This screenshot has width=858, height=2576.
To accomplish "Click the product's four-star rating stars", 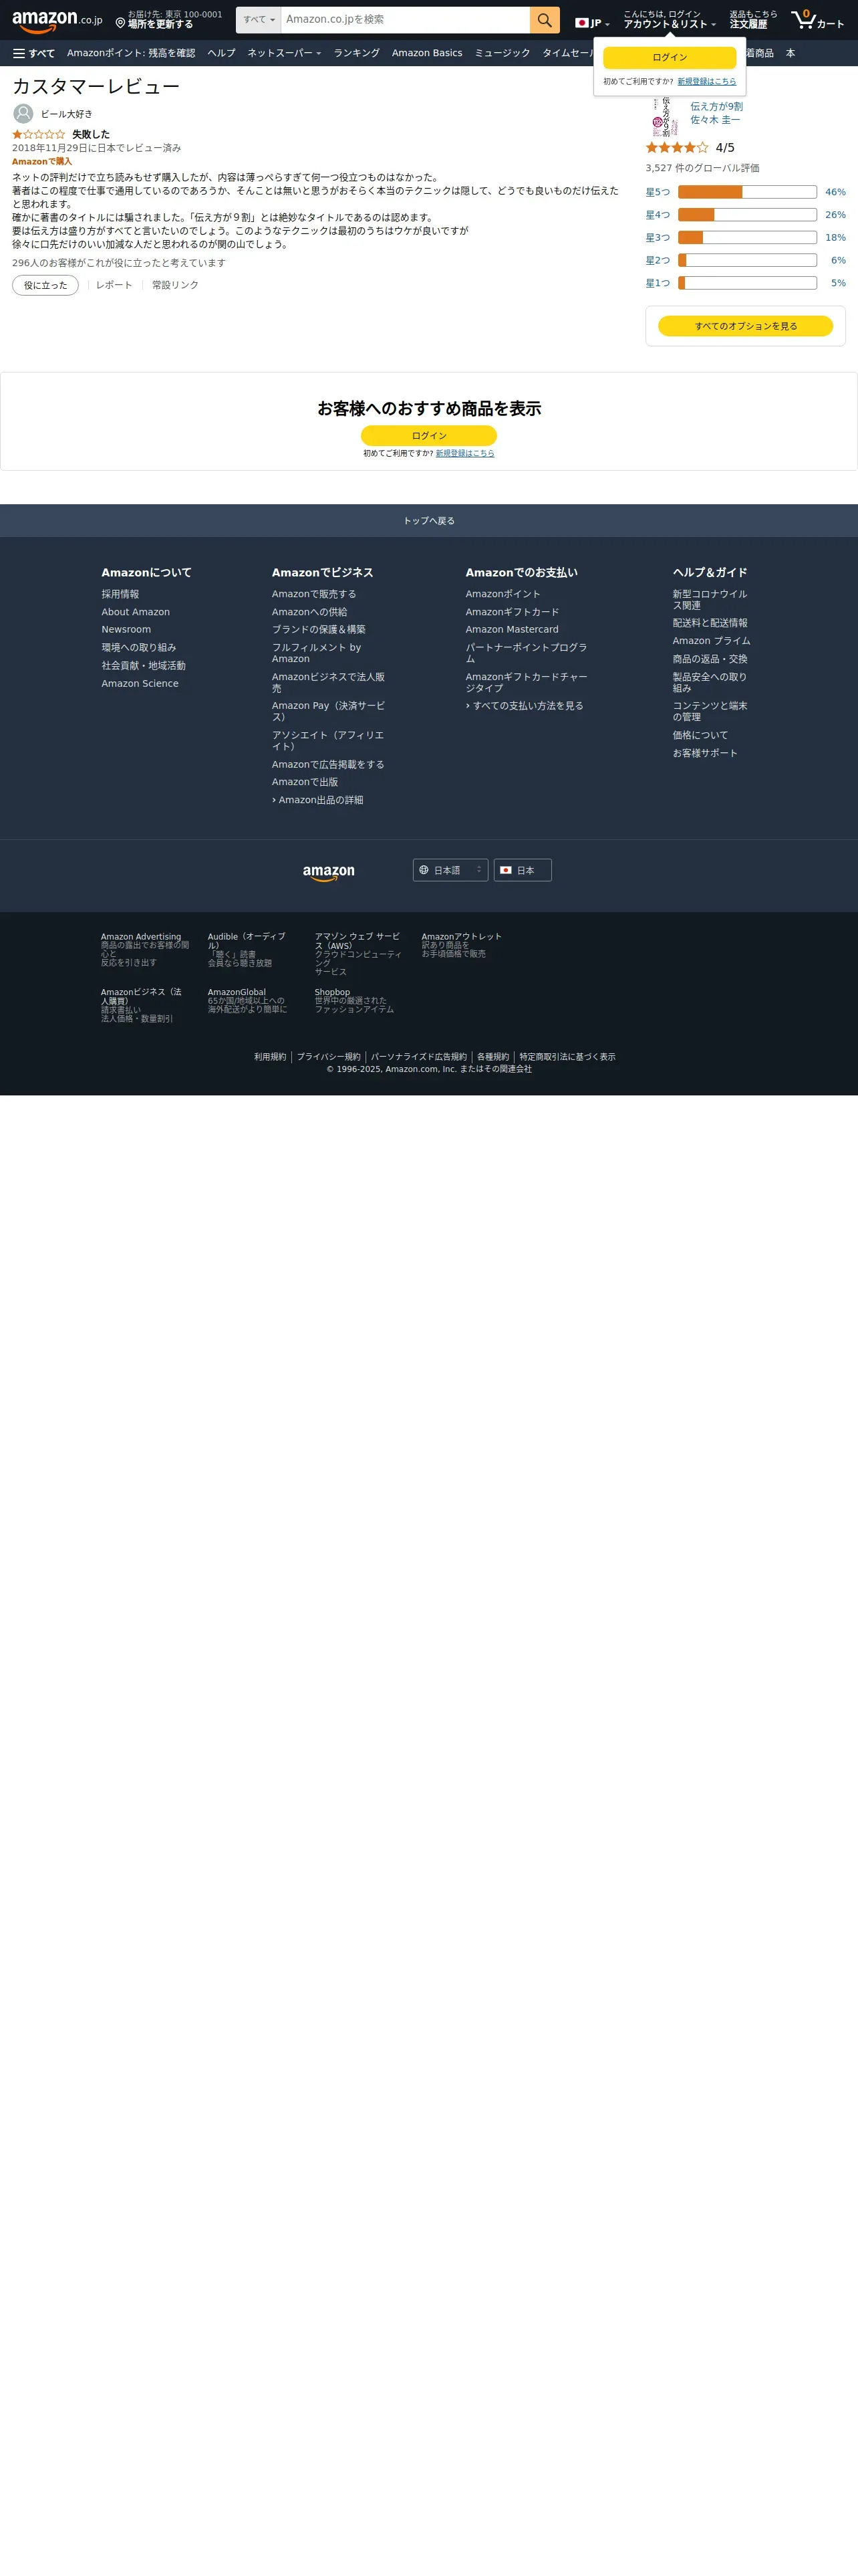I will pos(676,147).
